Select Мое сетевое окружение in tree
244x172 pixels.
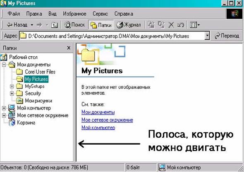coord(43,115)
